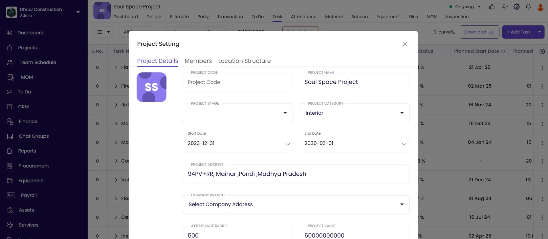Open the Start Date picker
This screenshot has width=548, height=239.
pos(237,143)
